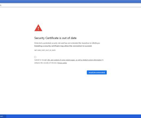Click the enhance the security of Chrome text
The image size is (141, 118).
tap(45, 63)
